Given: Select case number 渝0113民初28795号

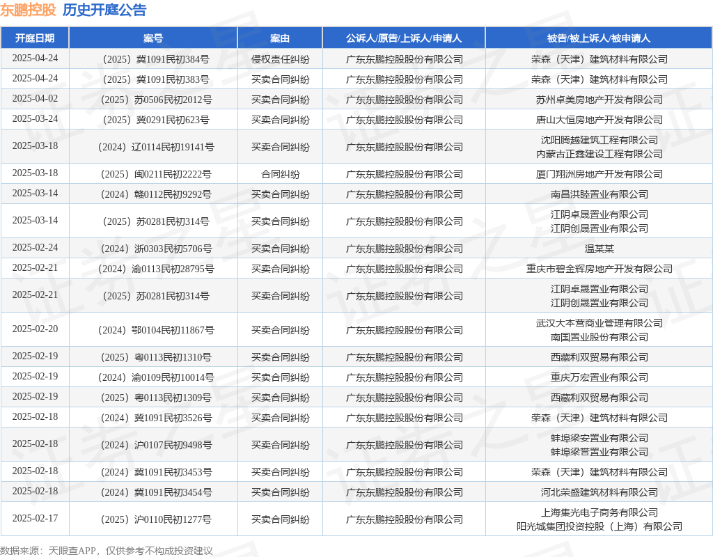Looking at the screenshot, I should pos(156,269).
